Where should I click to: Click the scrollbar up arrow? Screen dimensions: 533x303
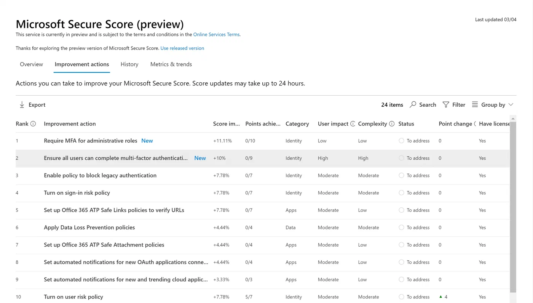click(x=513, y=119)
